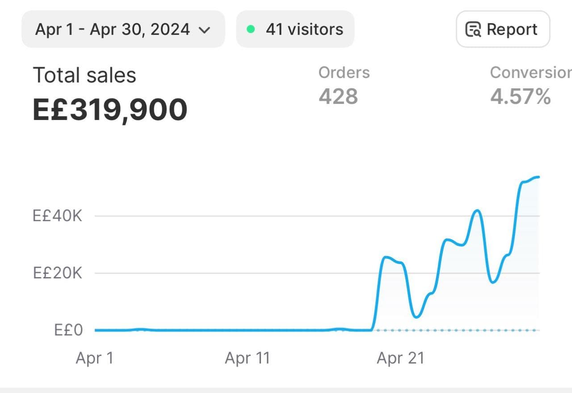This screenshot has width=572, height=393.
Task: Select the Total sales metric heading
Action: coord(84,75)
